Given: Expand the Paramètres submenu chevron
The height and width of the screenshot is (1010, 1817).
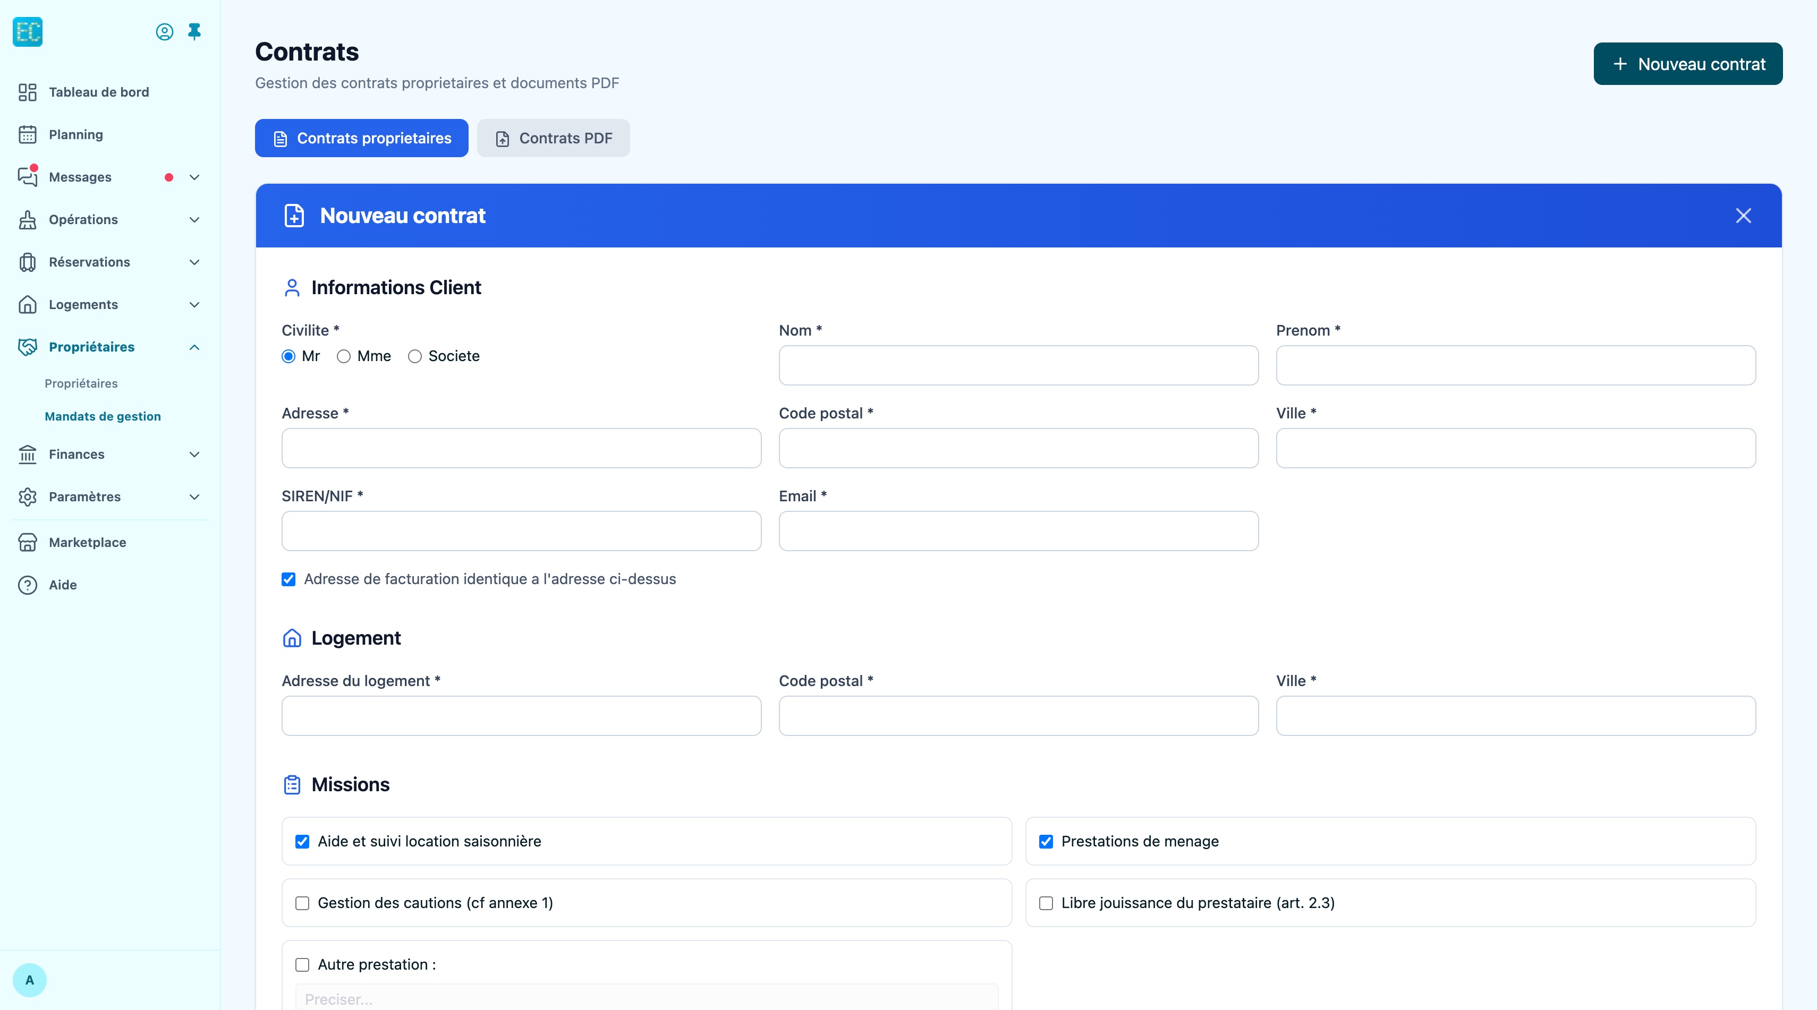Looking at the screenshot, I should click(194, 497).
